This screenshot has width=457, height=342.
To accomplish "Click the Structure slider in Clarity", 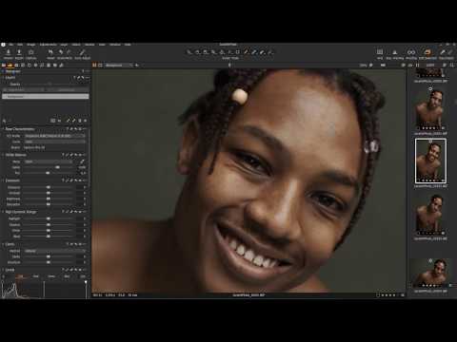I will pyautogui.click(x=49, y=262).
